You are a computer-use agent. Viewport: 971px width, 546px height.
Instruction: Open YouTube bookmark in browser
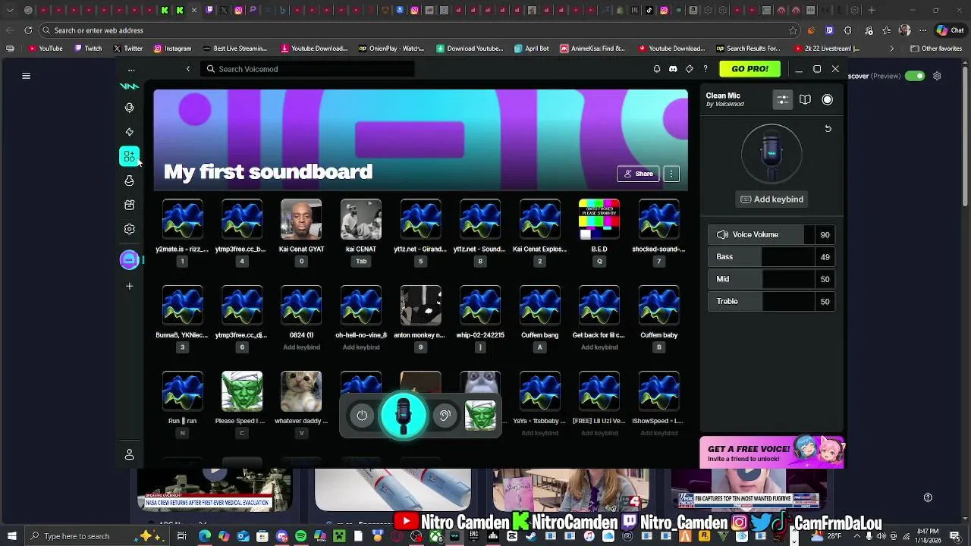46,49
